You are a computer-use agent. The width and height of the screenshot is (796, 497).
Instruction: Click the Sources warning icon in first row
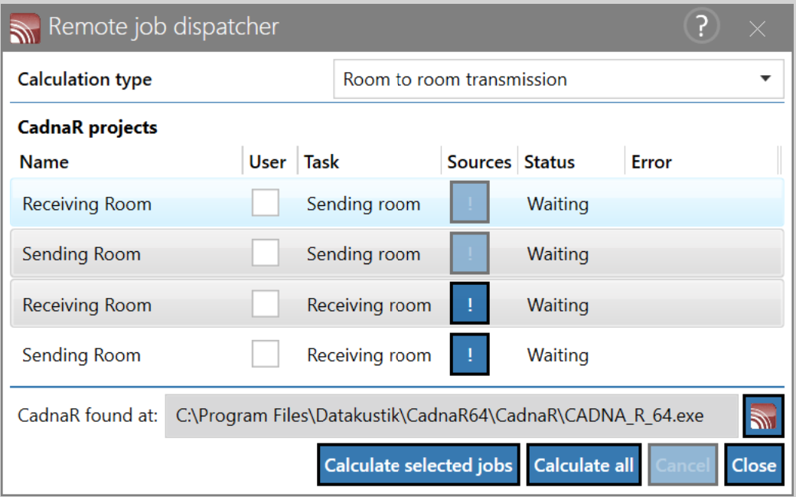pos(470,202)
